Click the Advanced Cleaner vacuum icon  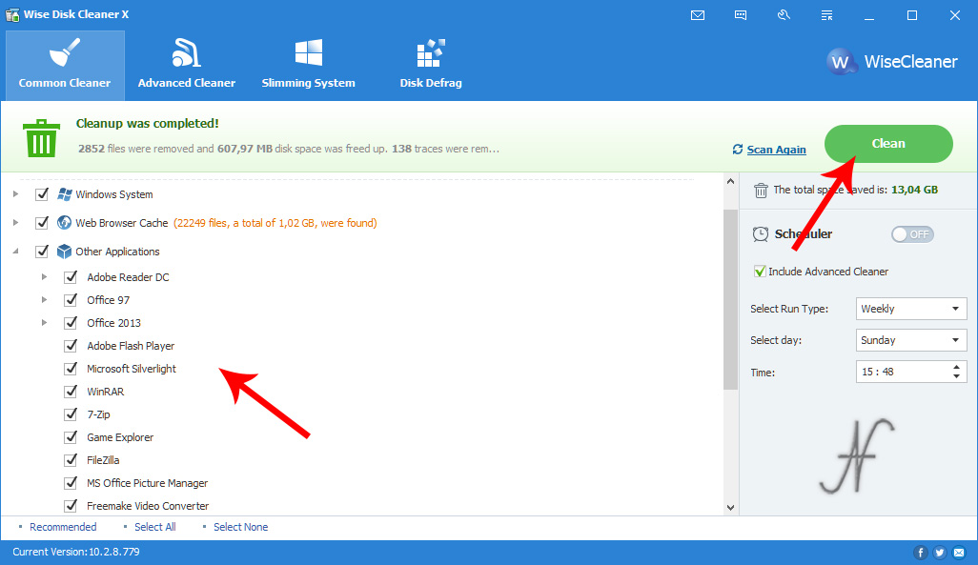click(x=186, y=52)
